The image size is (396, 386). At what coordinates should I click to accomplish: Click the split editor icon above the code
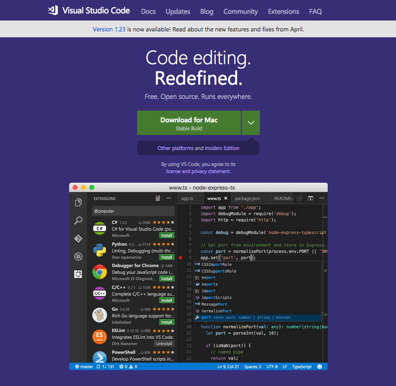coord(310,198)
